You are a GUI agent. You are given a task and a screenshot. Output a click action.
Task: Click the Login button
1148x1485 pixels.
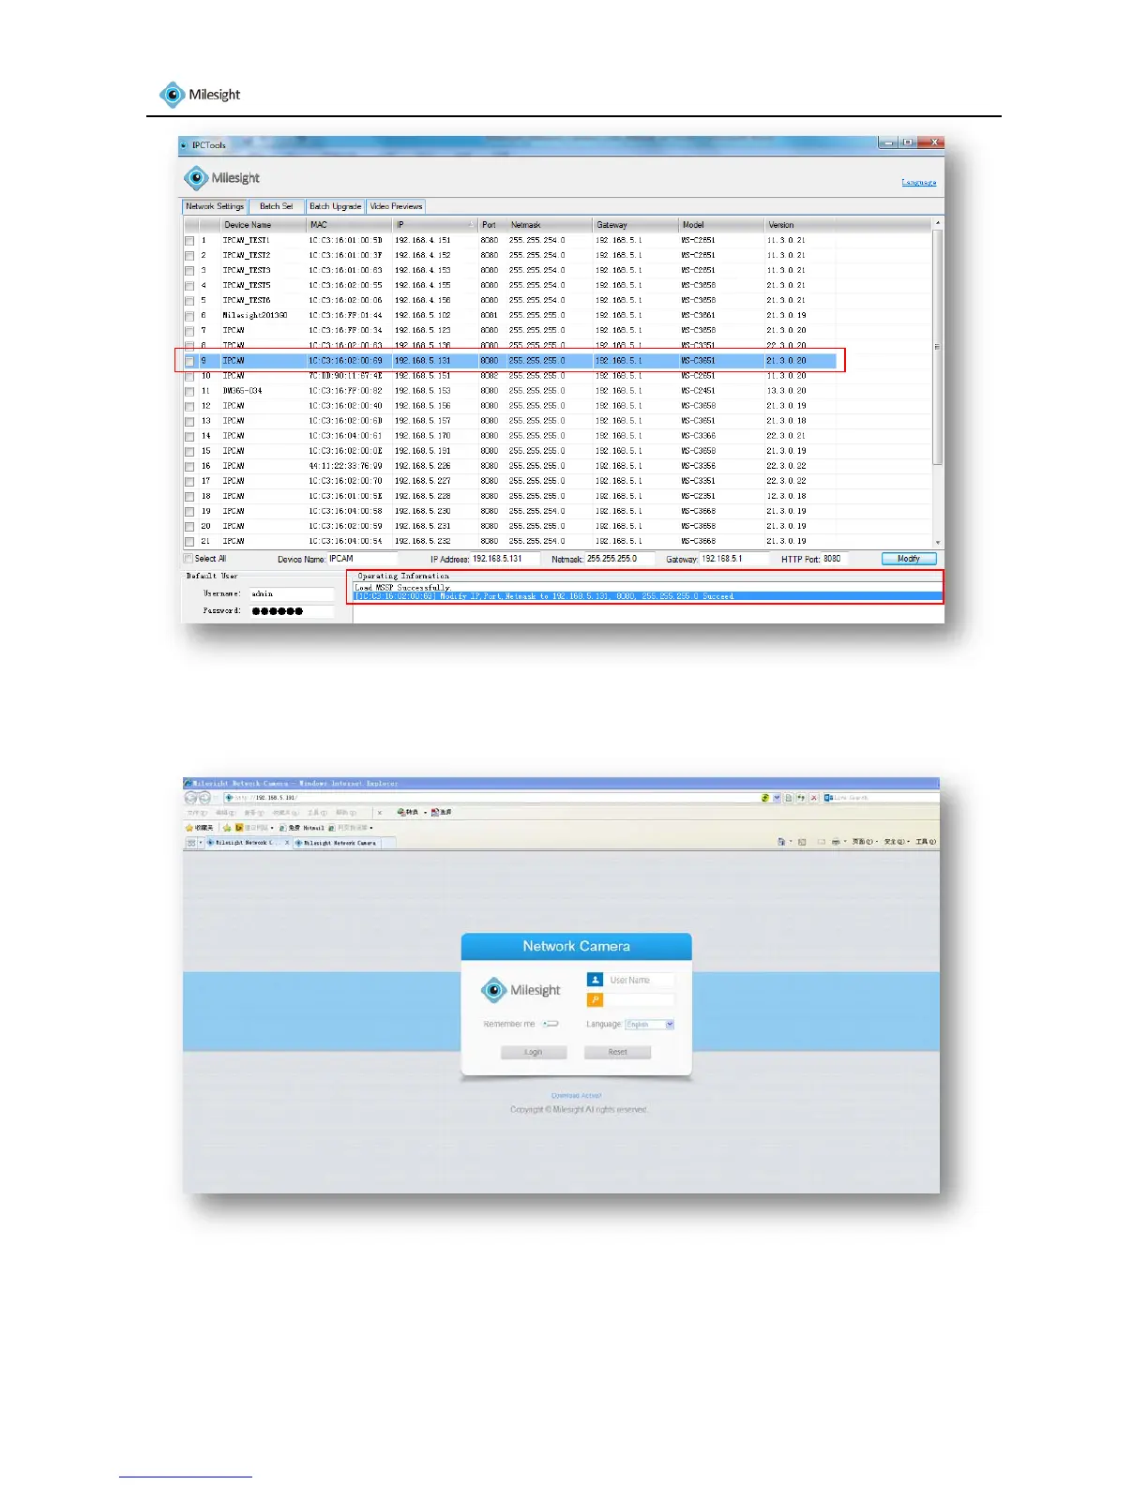tap(534, 1053)
